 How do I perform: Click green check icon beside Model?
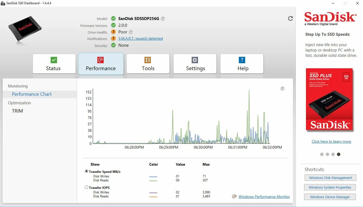114,18
